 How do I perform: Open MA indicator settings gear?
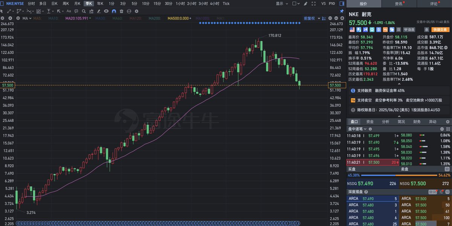pyautogui.click(x=2, y=18)
